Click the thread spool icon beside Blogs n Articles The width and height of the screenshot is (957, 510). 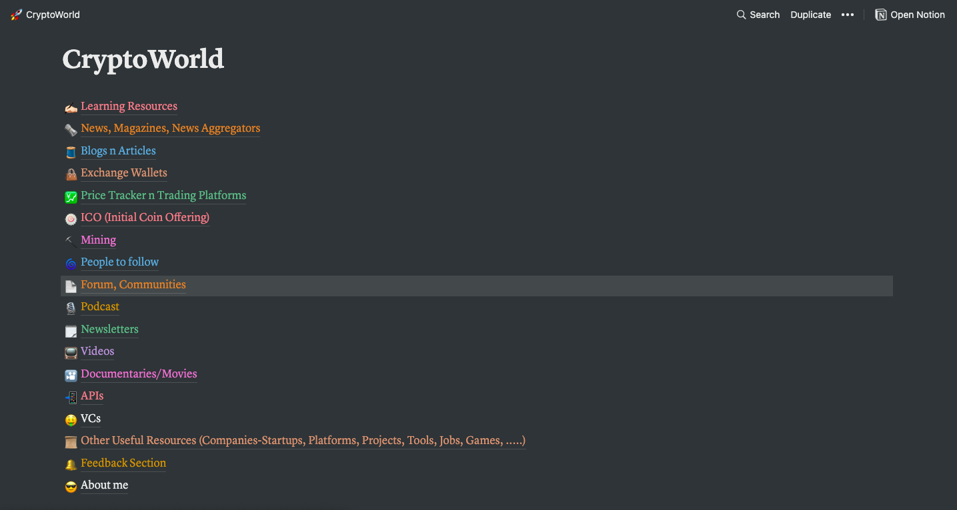click(x=71, y=152)
